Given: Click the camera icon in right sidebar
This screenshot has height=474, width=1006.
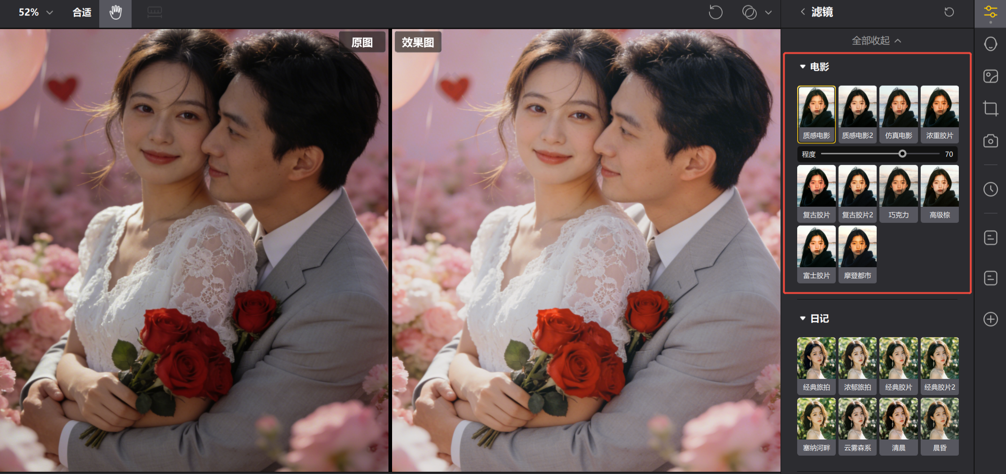Looking at the screenshot, I should [990, 141].
